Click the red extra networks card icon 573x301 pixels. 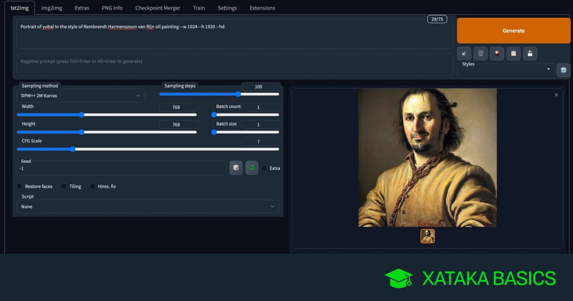click(x=497, y=54)
